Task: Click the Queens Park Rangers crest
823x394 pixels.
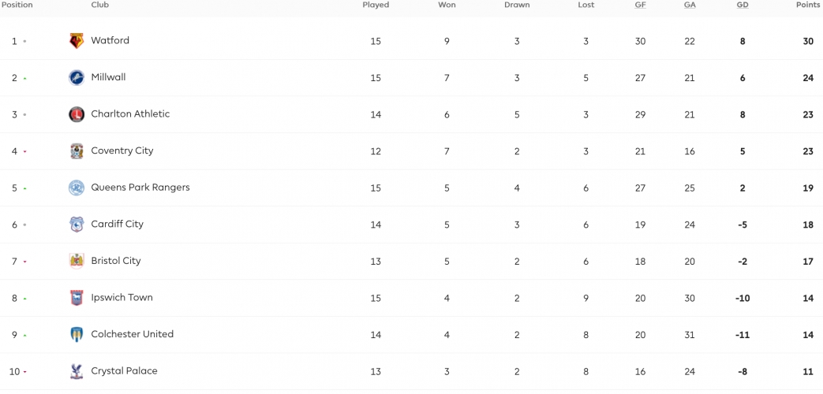Action: [x=77, y=188]
